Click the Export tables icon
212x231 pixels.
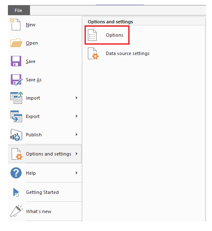16,116
